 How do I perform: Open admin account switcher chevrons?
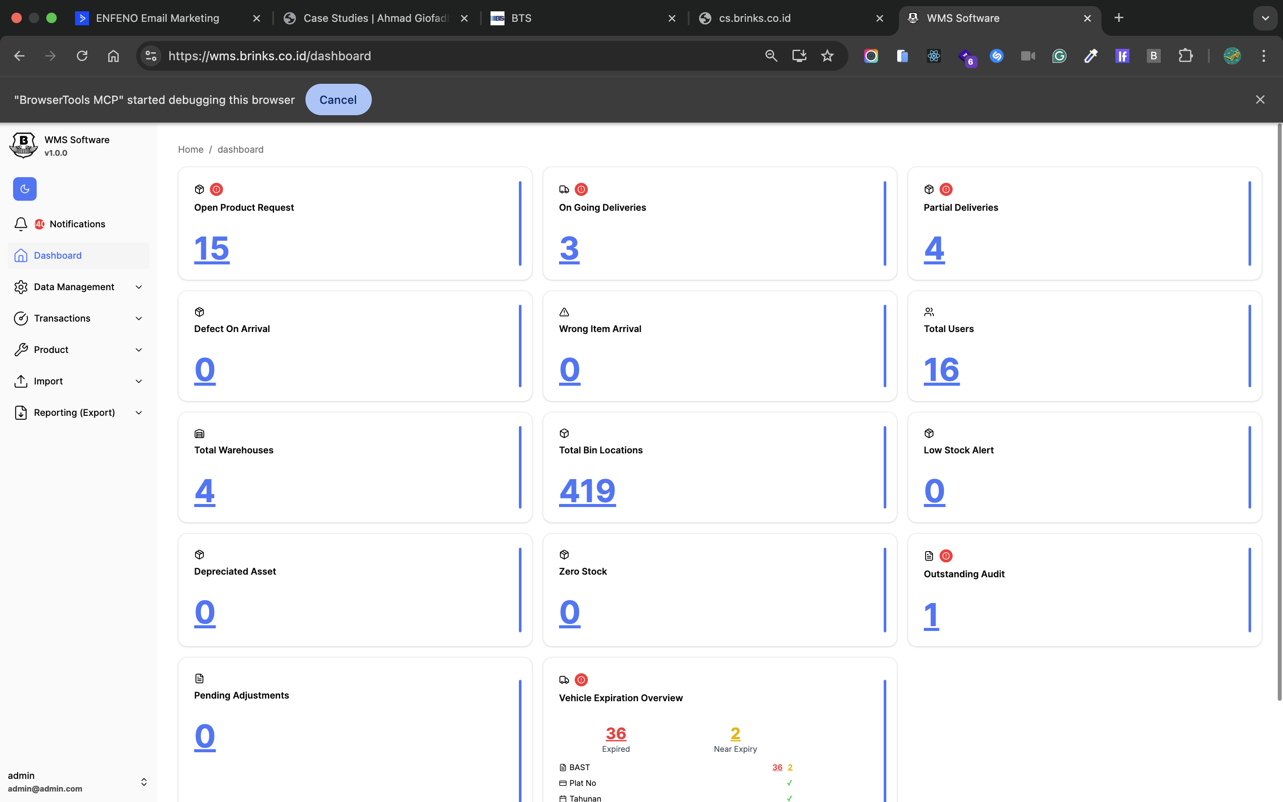pyautogui.click(x=143, y=782)
